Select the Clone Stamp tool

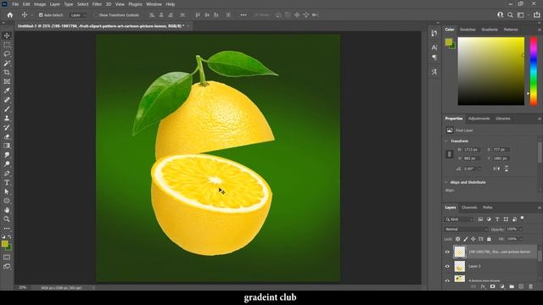[7, 119]
